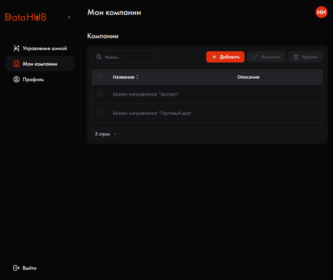
Task: Click the plus icon in Добавить
Action: [214, 57]
